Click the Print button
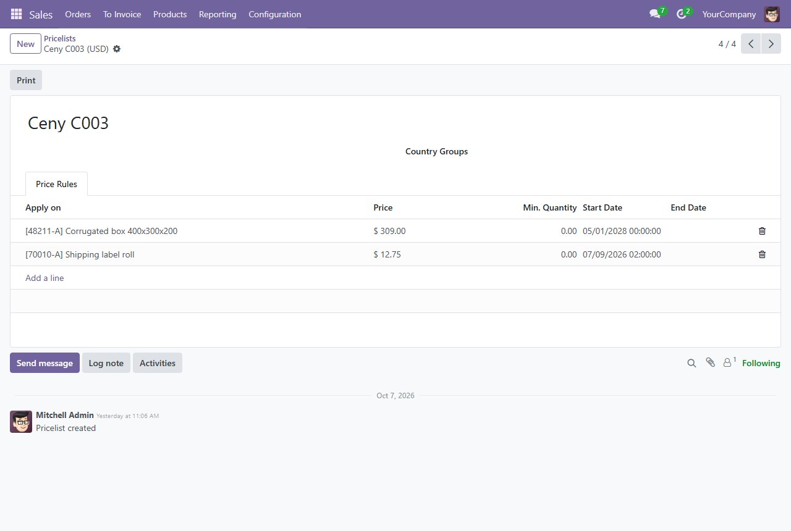 (x=26, y=80)
